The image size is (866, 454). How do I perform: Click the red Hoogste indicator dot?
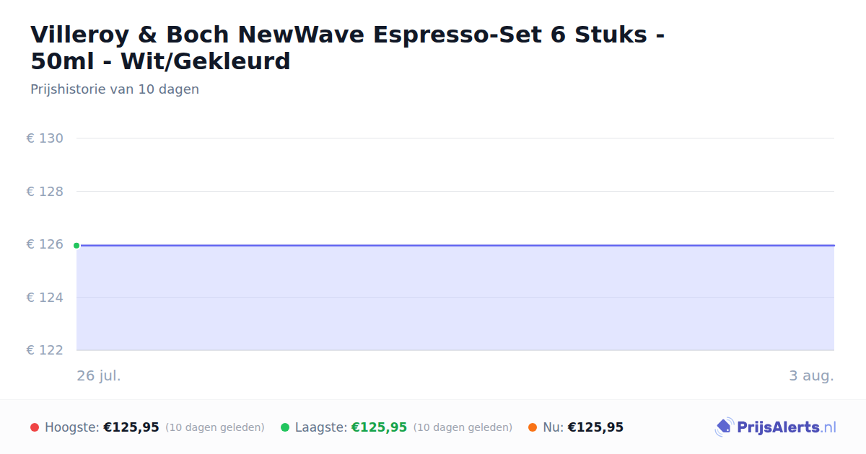click(35, 427)
